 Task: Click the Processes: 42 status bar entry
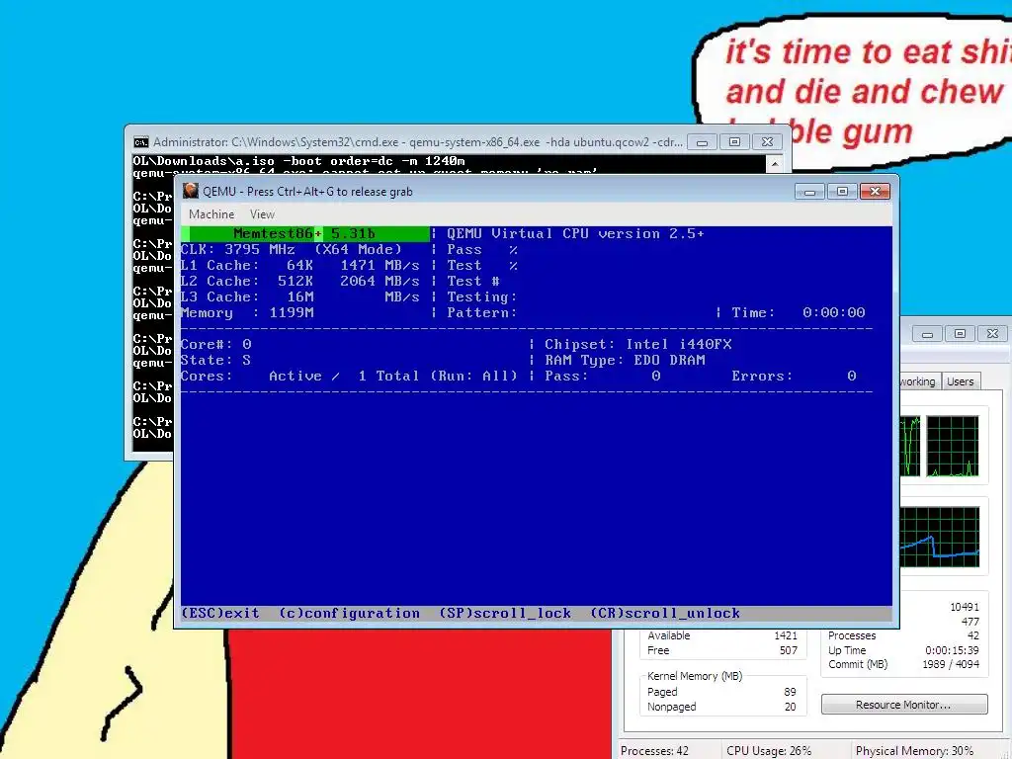654,751
